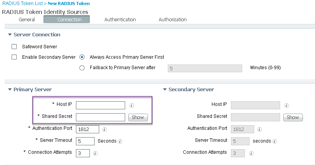
Task: Enable the Safeword Server checkbox
Action: [x=14, y=47]
